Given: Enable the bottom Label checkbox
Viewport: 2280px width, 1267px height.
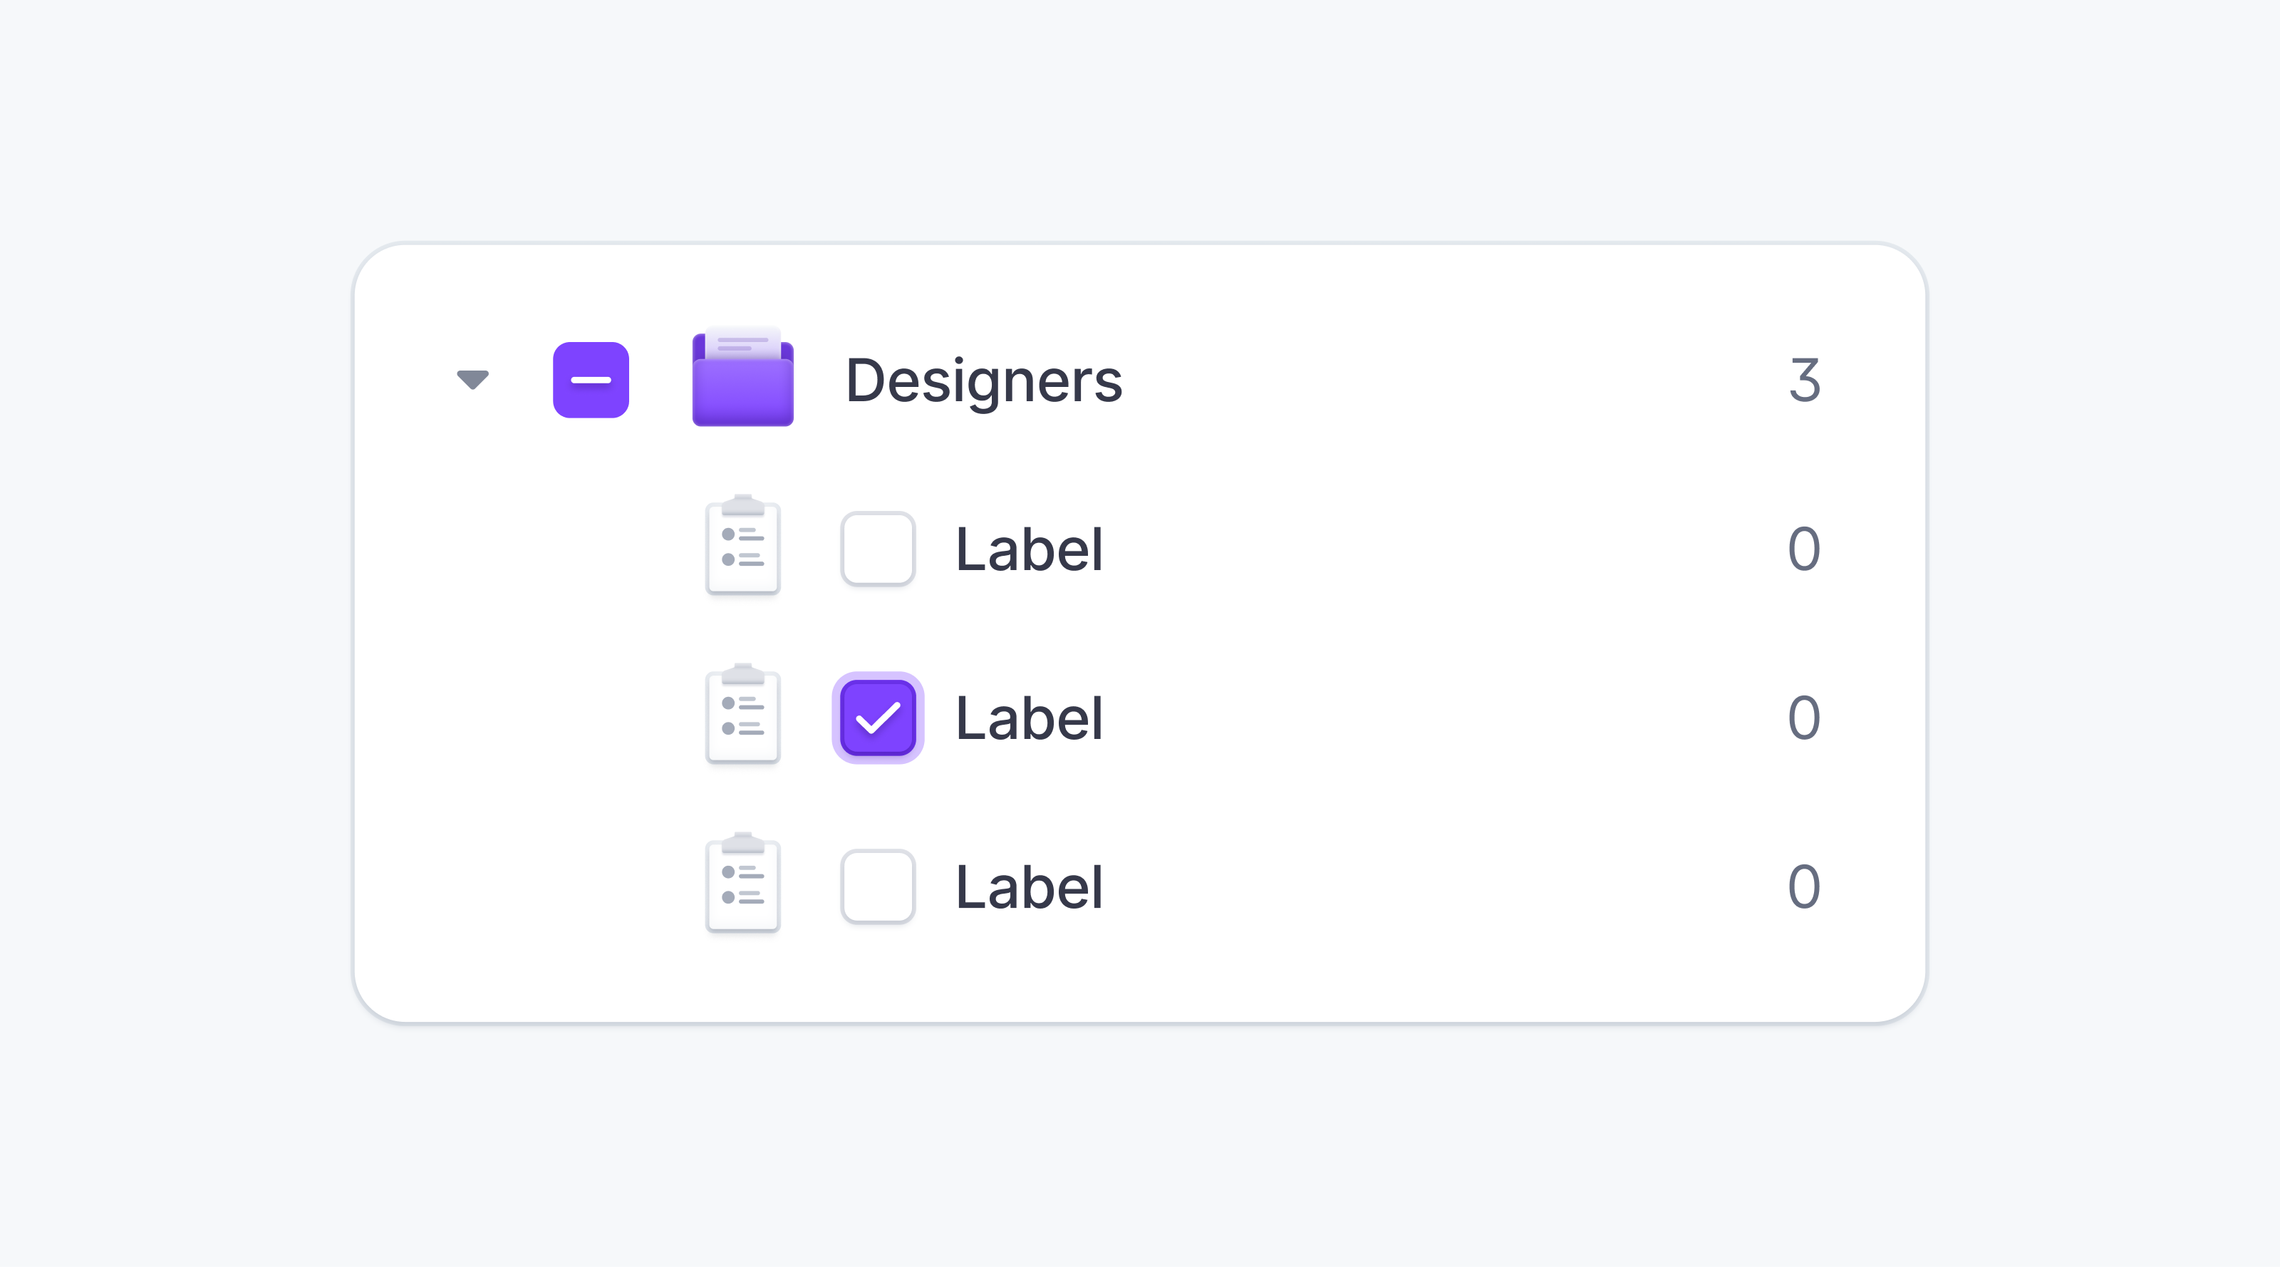Looking at the screenshot, I should [x=877, y=884].
